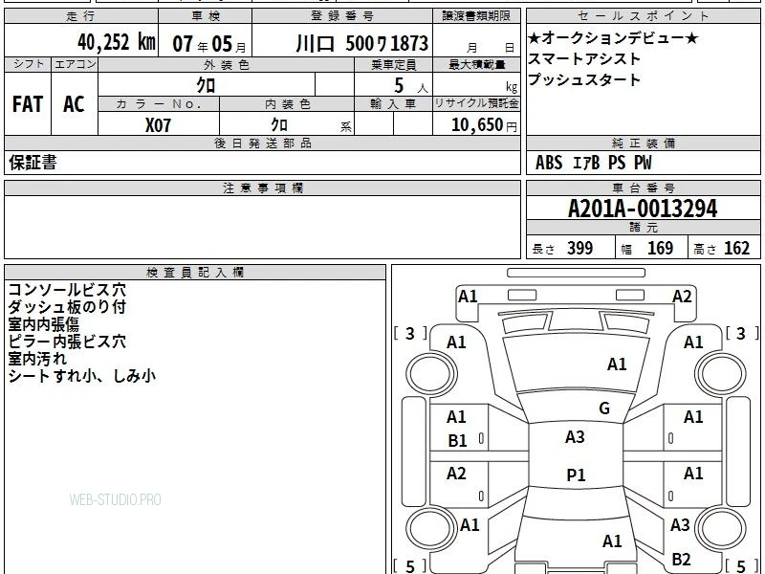Click the B1 mark on door

457,441
